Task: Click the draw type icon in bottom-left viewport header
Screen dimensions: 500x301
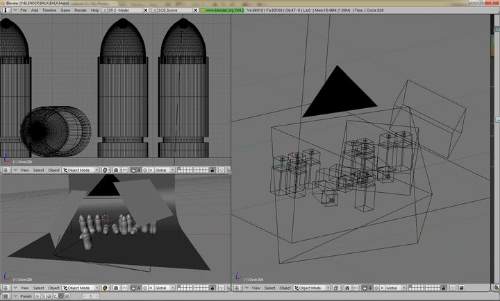Action: 106,288
